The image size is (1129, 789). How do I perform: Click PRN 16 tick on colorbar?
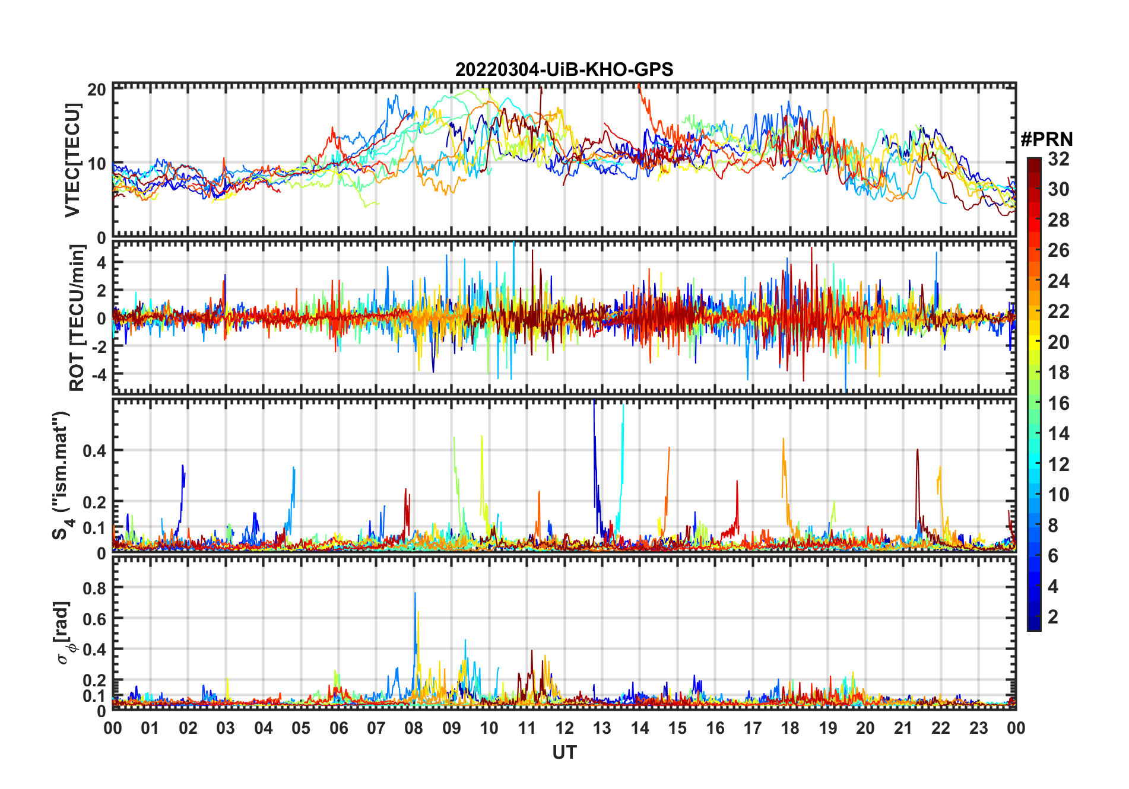pyautogui.click(x=1058, y=403)
